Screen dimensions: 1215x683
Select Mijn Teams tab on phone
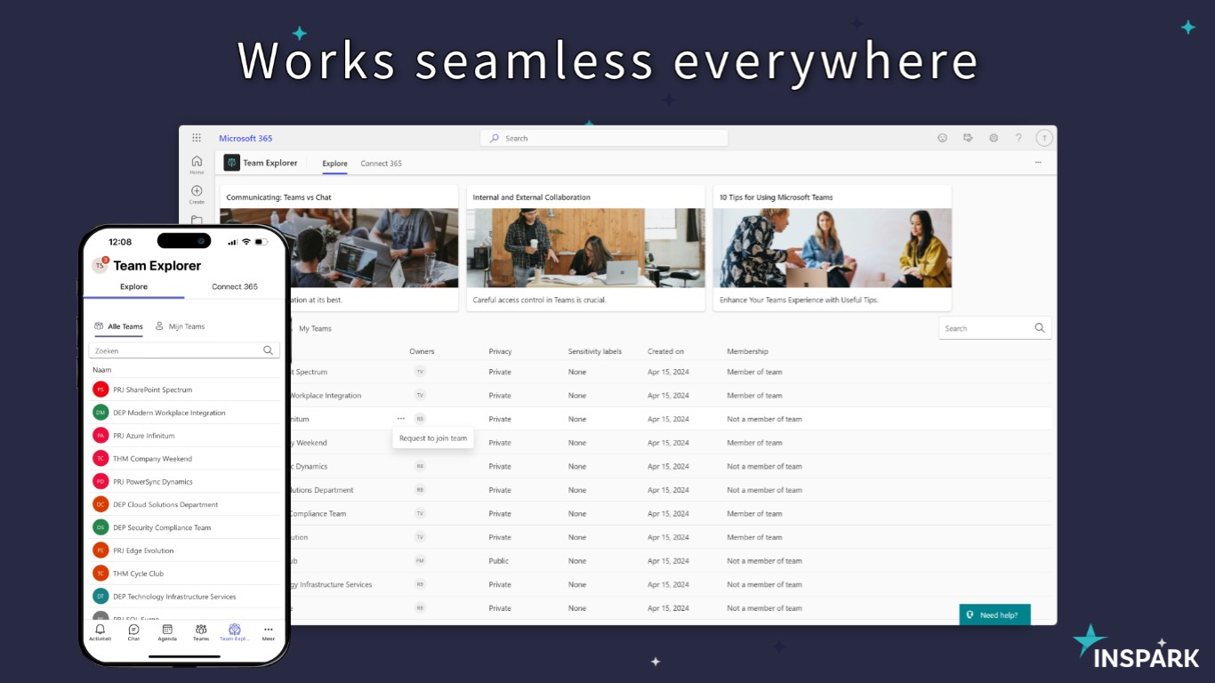(x=180, y=326)
